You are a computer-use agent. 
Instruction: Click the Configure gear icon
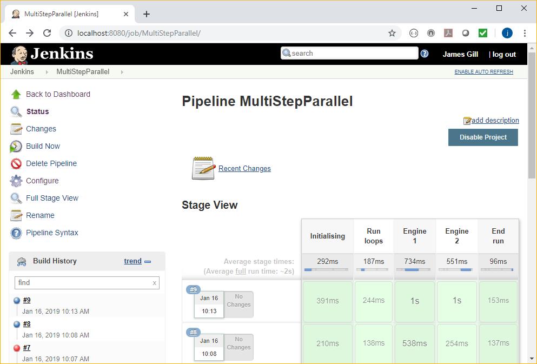[x=16, y=181]
